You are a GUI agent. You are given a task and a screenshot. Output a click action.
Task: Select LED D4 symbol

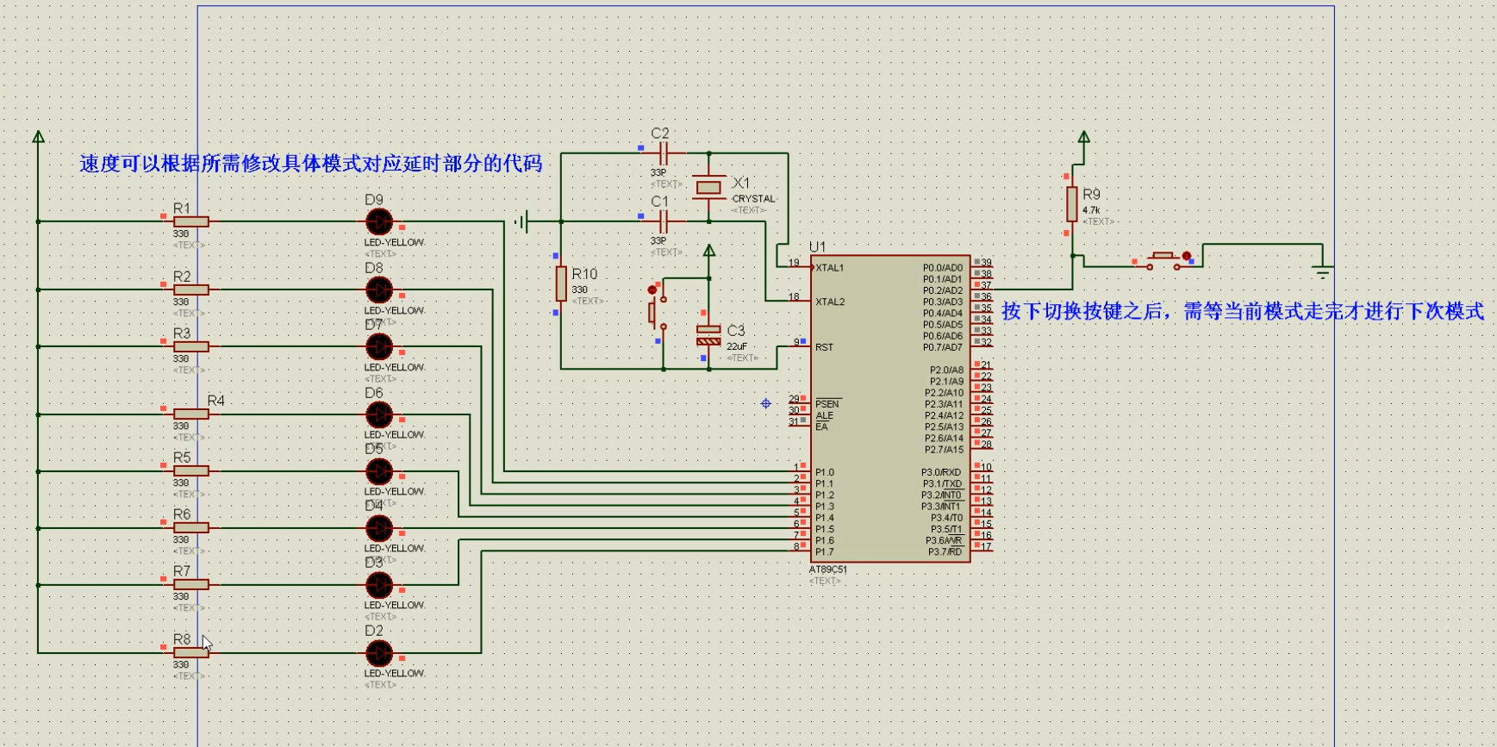[379, 528]
